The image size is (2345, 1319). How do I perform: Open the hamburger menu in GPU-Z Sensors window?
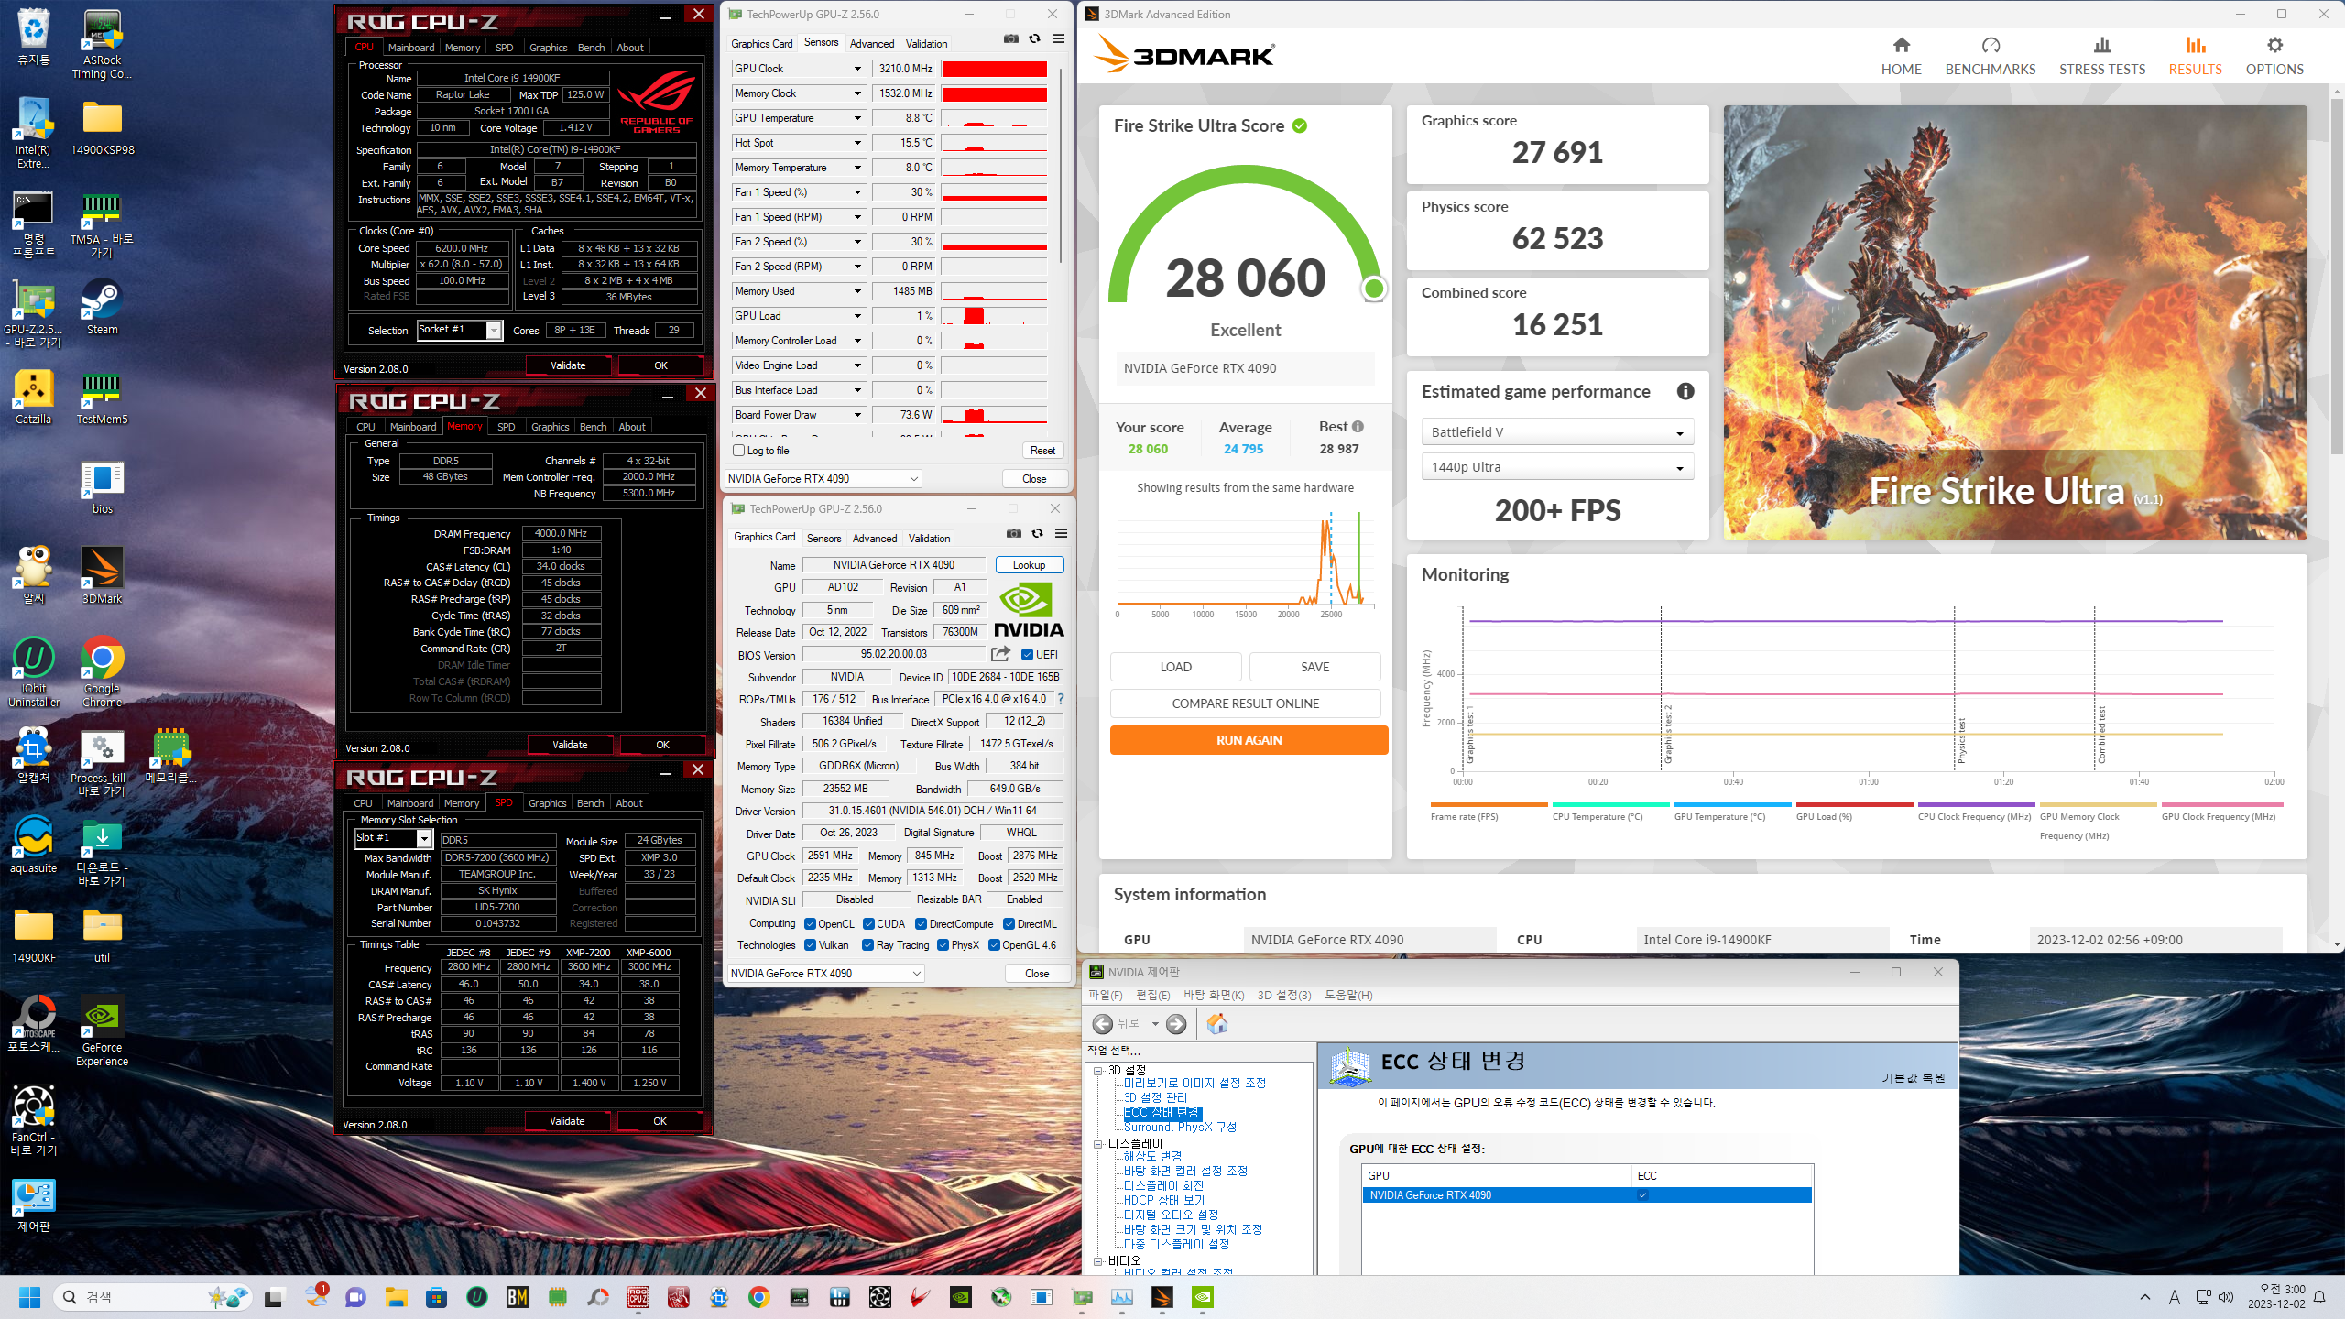coord(1058,38)
